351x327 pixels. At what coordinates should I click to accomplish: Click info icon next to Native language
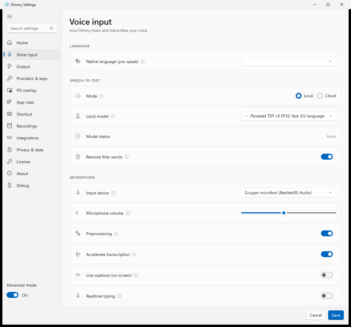pos(143,62)
